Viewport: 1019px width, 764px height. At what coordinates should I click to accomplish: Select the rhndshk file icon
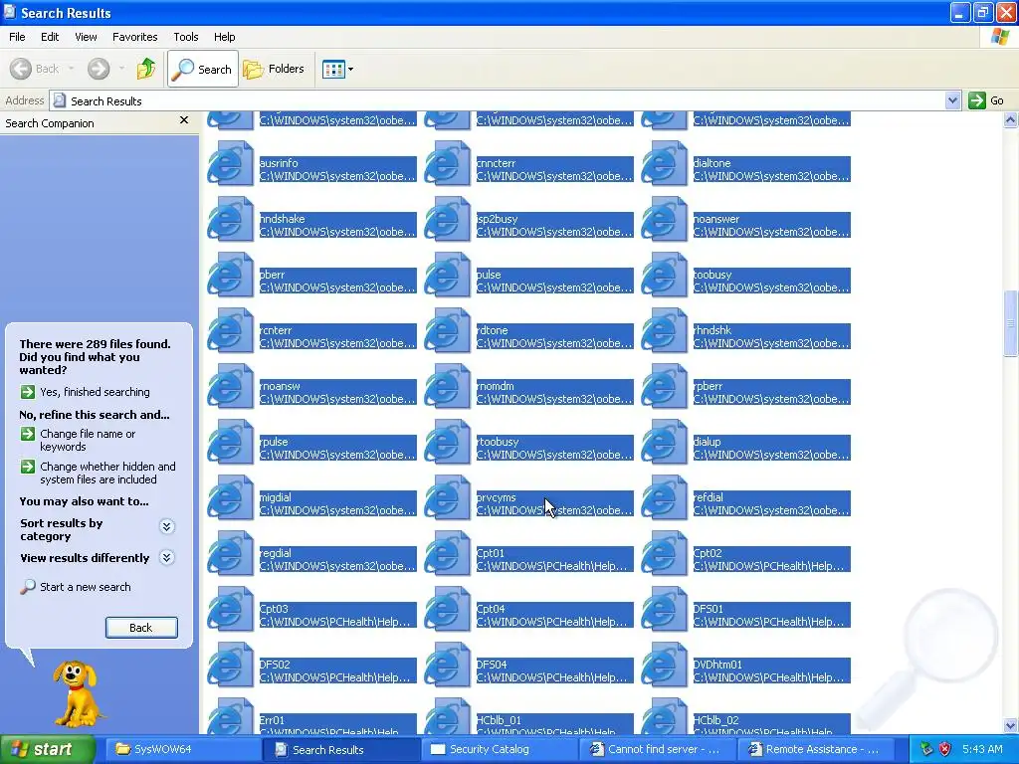[x=664, y=331]
